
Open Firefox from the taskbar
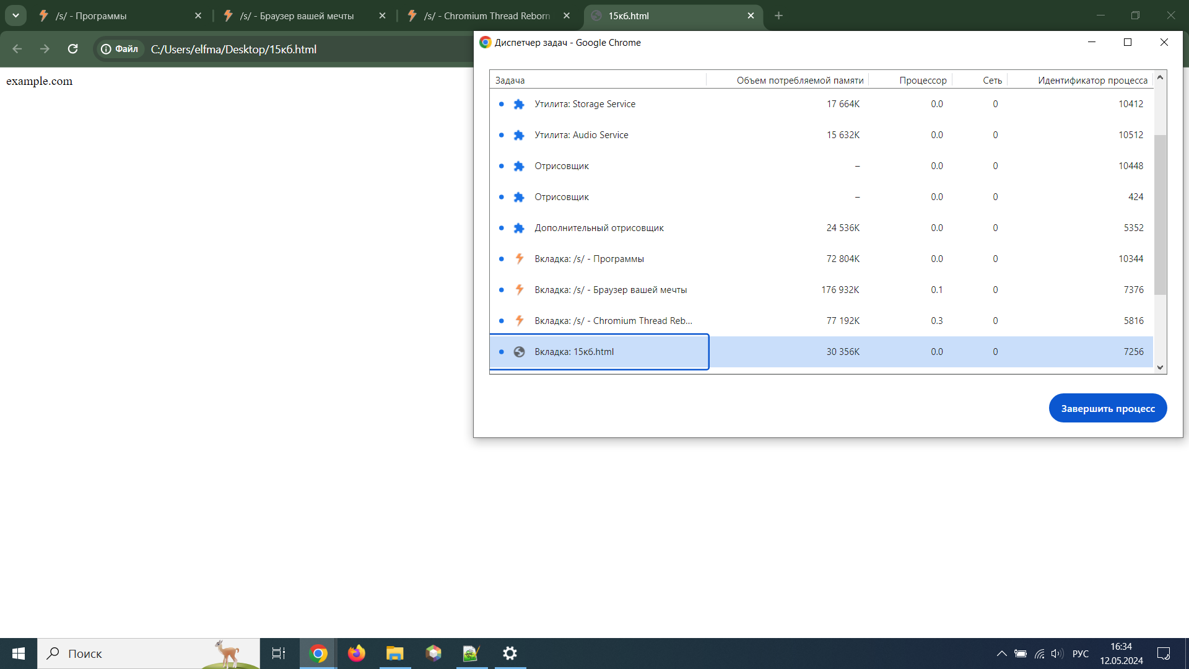(x=356, y=654)
